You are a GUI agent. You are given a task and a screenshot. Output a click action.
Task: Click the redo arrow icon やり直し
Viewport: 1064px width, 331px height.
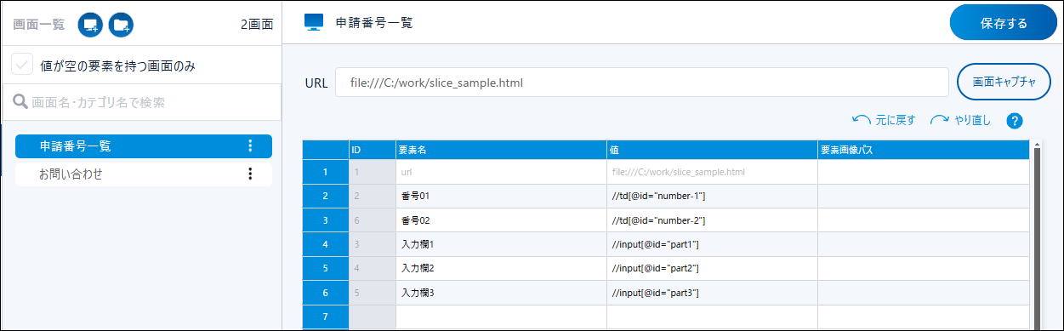tap(939, 120)
